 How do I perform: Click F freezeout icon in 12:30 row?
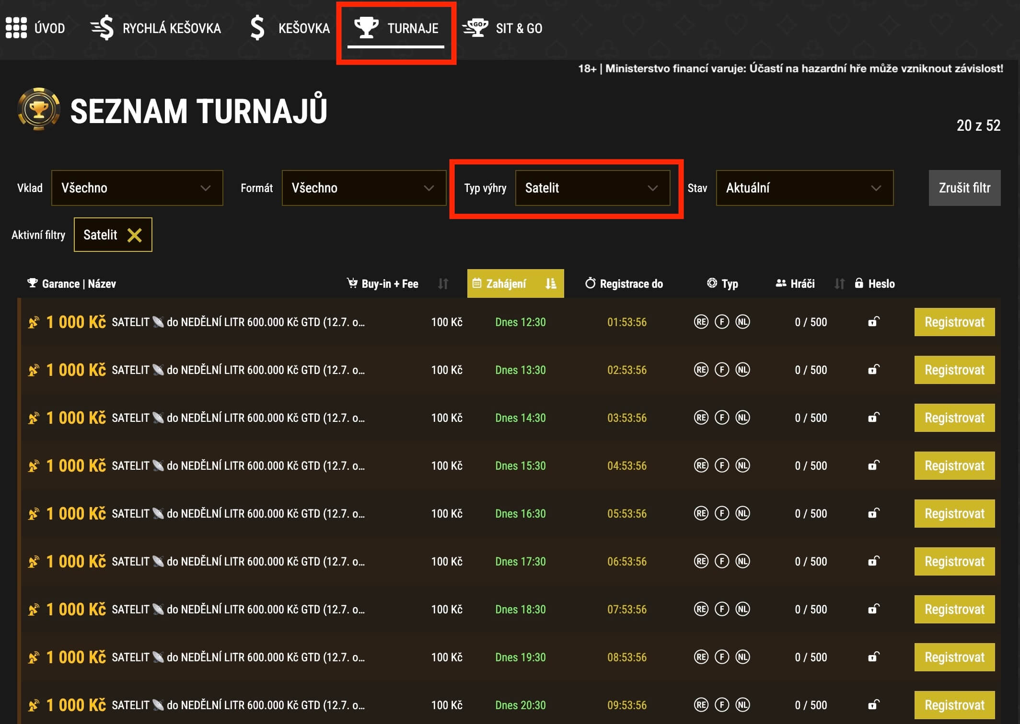(722, 322)
